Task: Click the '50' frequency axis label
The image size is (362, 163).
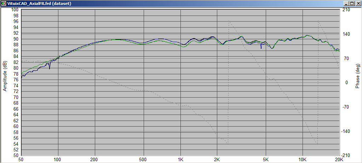Action: click(21, 159)
